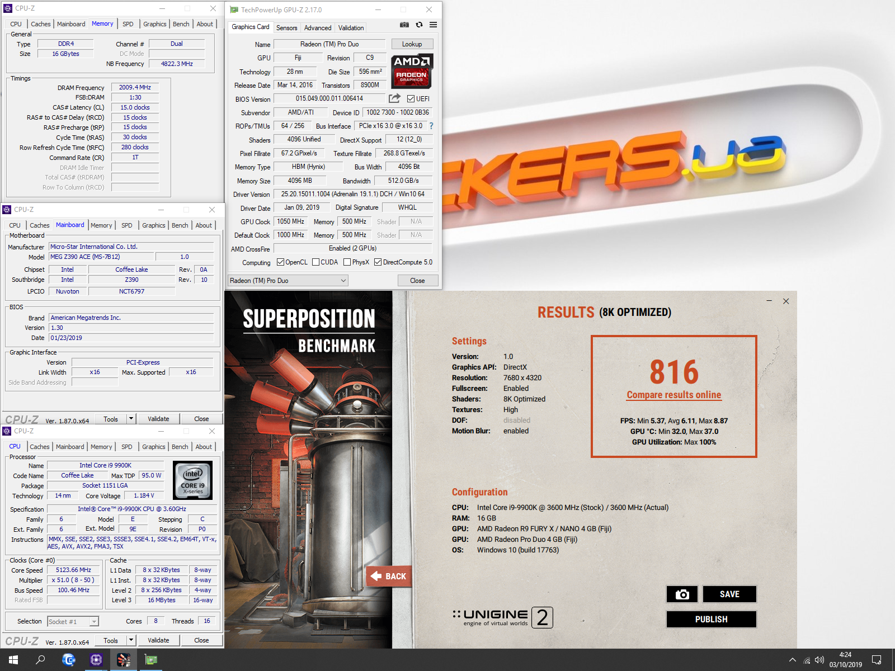This screenshot has height=671, width=895.
Task: Open the notification center icon
Action: [x=877, y=660]
